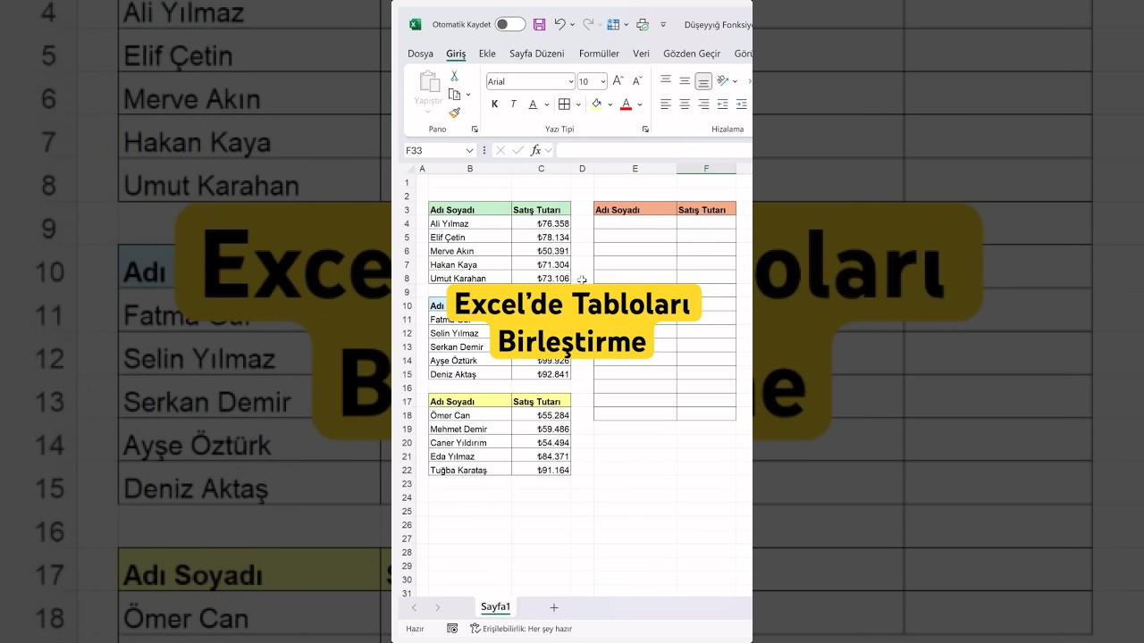Click Erişilebilirlik: Her şey hazır status
The width and height of the screenshot is (1144, 643).
click(521, 629)
